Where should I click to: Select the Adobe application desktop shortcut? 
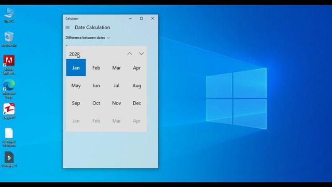click(9, 64)
